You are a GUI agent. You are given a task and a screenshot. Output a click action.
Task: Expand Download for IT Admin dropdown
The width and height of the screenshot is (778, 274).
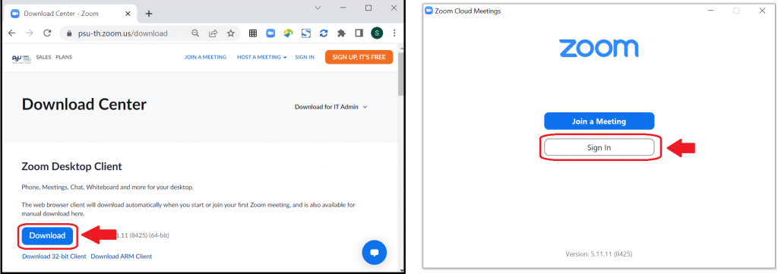coord(331,107)
